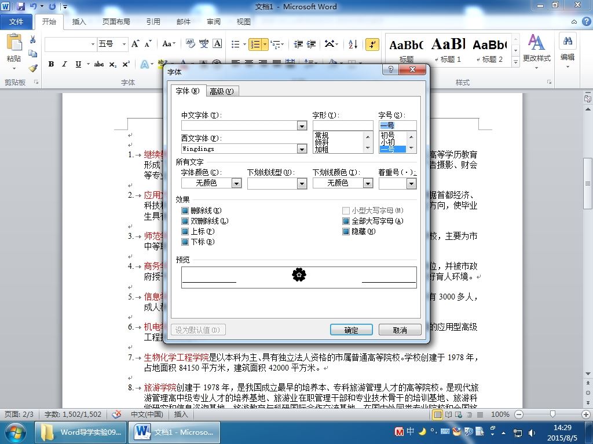The height and width of the screenshot is (444, 593).
Task: Switch to 插入 ribbon tab
Action: 79,22
